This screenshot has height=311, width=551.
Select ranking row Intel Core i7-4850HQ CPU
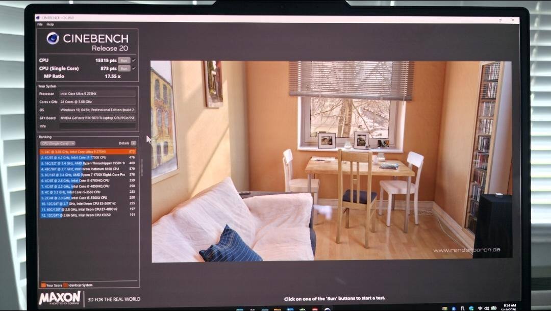(88, 186)
